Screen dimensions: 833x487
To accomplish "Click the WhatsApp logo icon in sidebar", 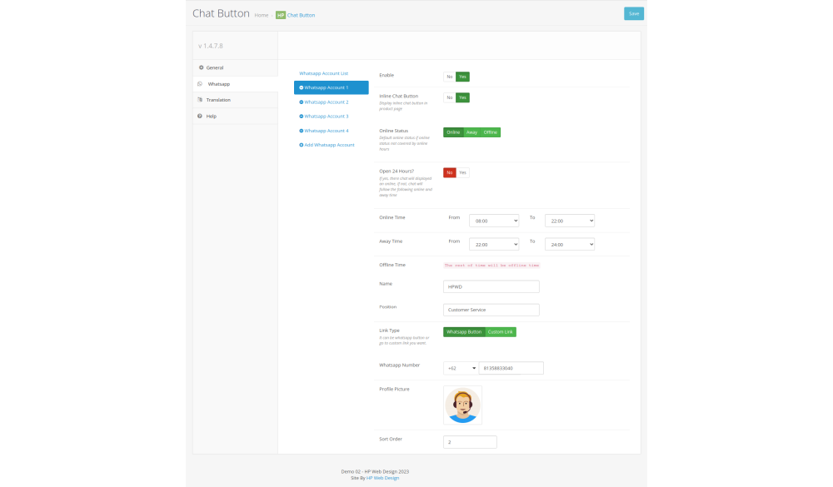I will (200, 84).
